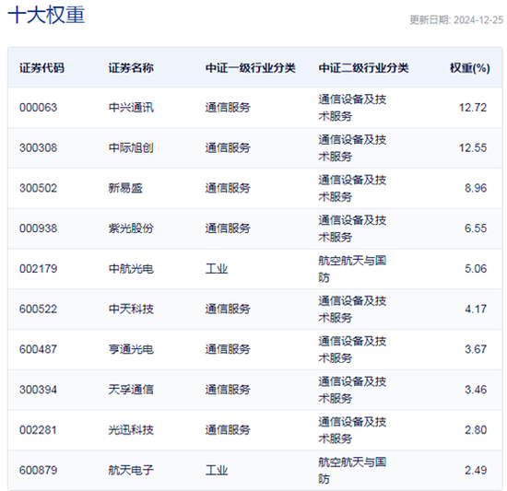Select stock code 000063

point(38,107)
